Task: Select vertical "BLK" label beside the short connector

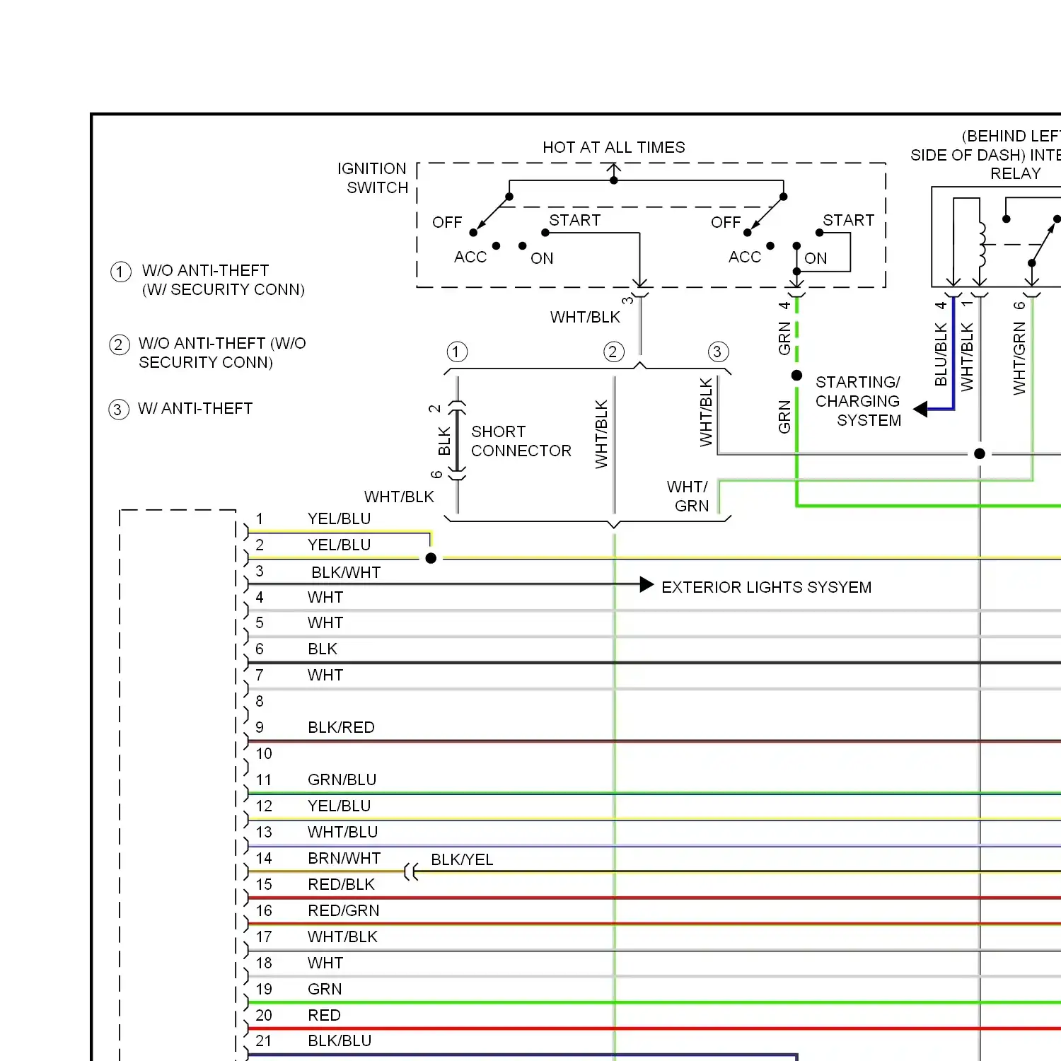Action: pyautogui.click(x=444, y=441)
